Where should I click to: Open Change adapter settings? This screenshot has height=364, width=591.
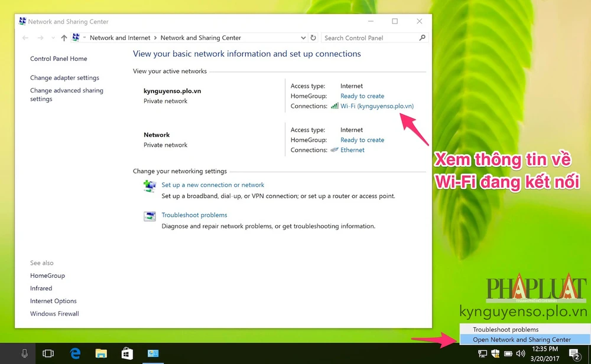click(64, 78)
